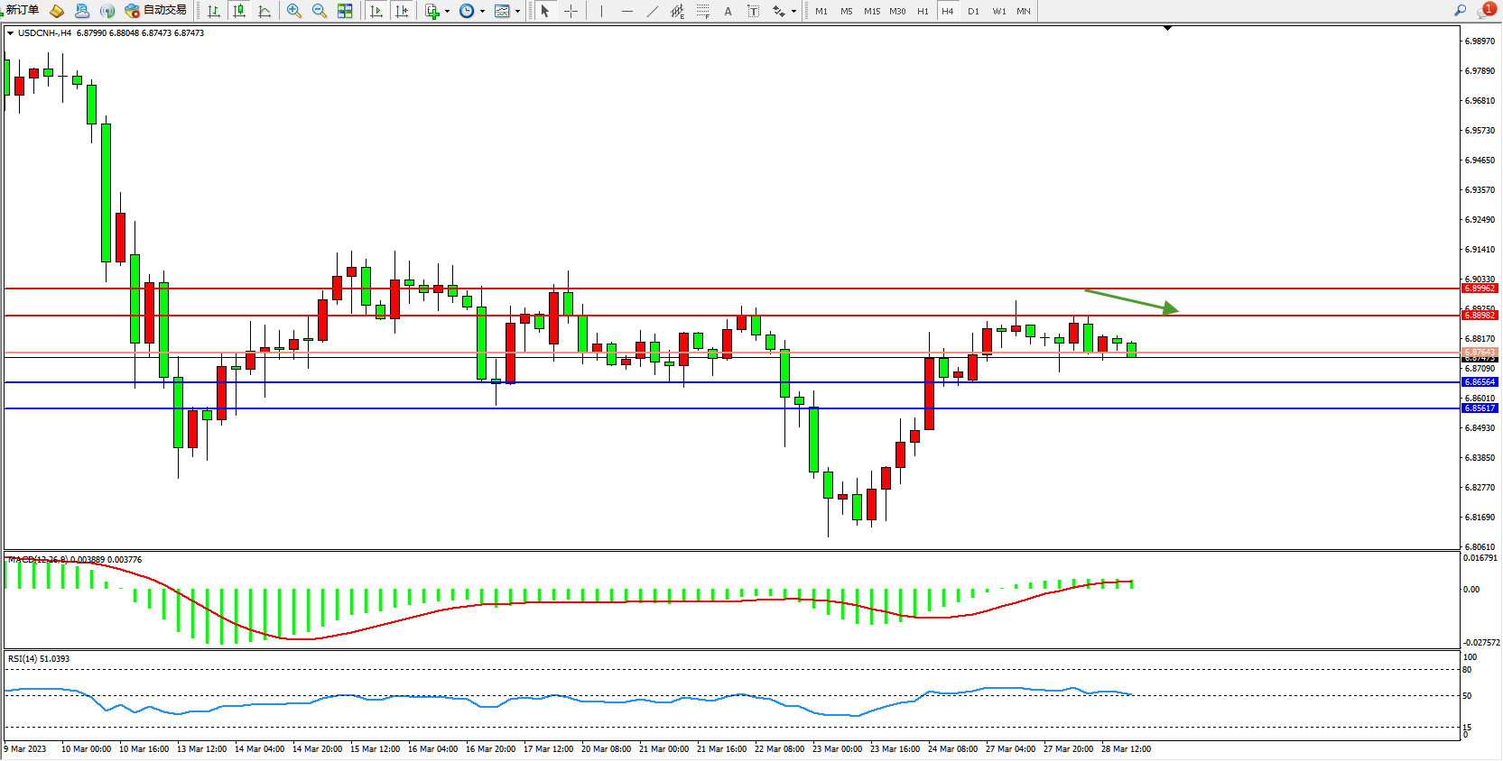1503x761 pixels.
Task: Click the 自动交易 auto trading button
Action: point(156,11)
